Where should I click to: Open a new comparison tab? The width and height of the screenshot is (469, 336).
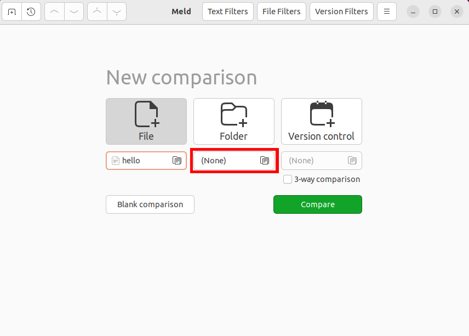[12, 12]
